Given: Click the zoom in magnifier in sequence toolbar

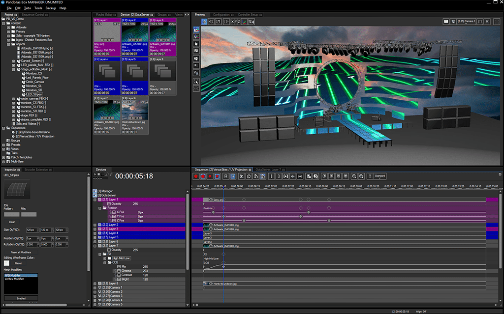Looking at the screenshot, I should click(361, 176).
